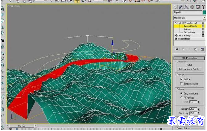Open the Motion command panel tab
The height and width of the screenshot is (131, 207).
192,7
